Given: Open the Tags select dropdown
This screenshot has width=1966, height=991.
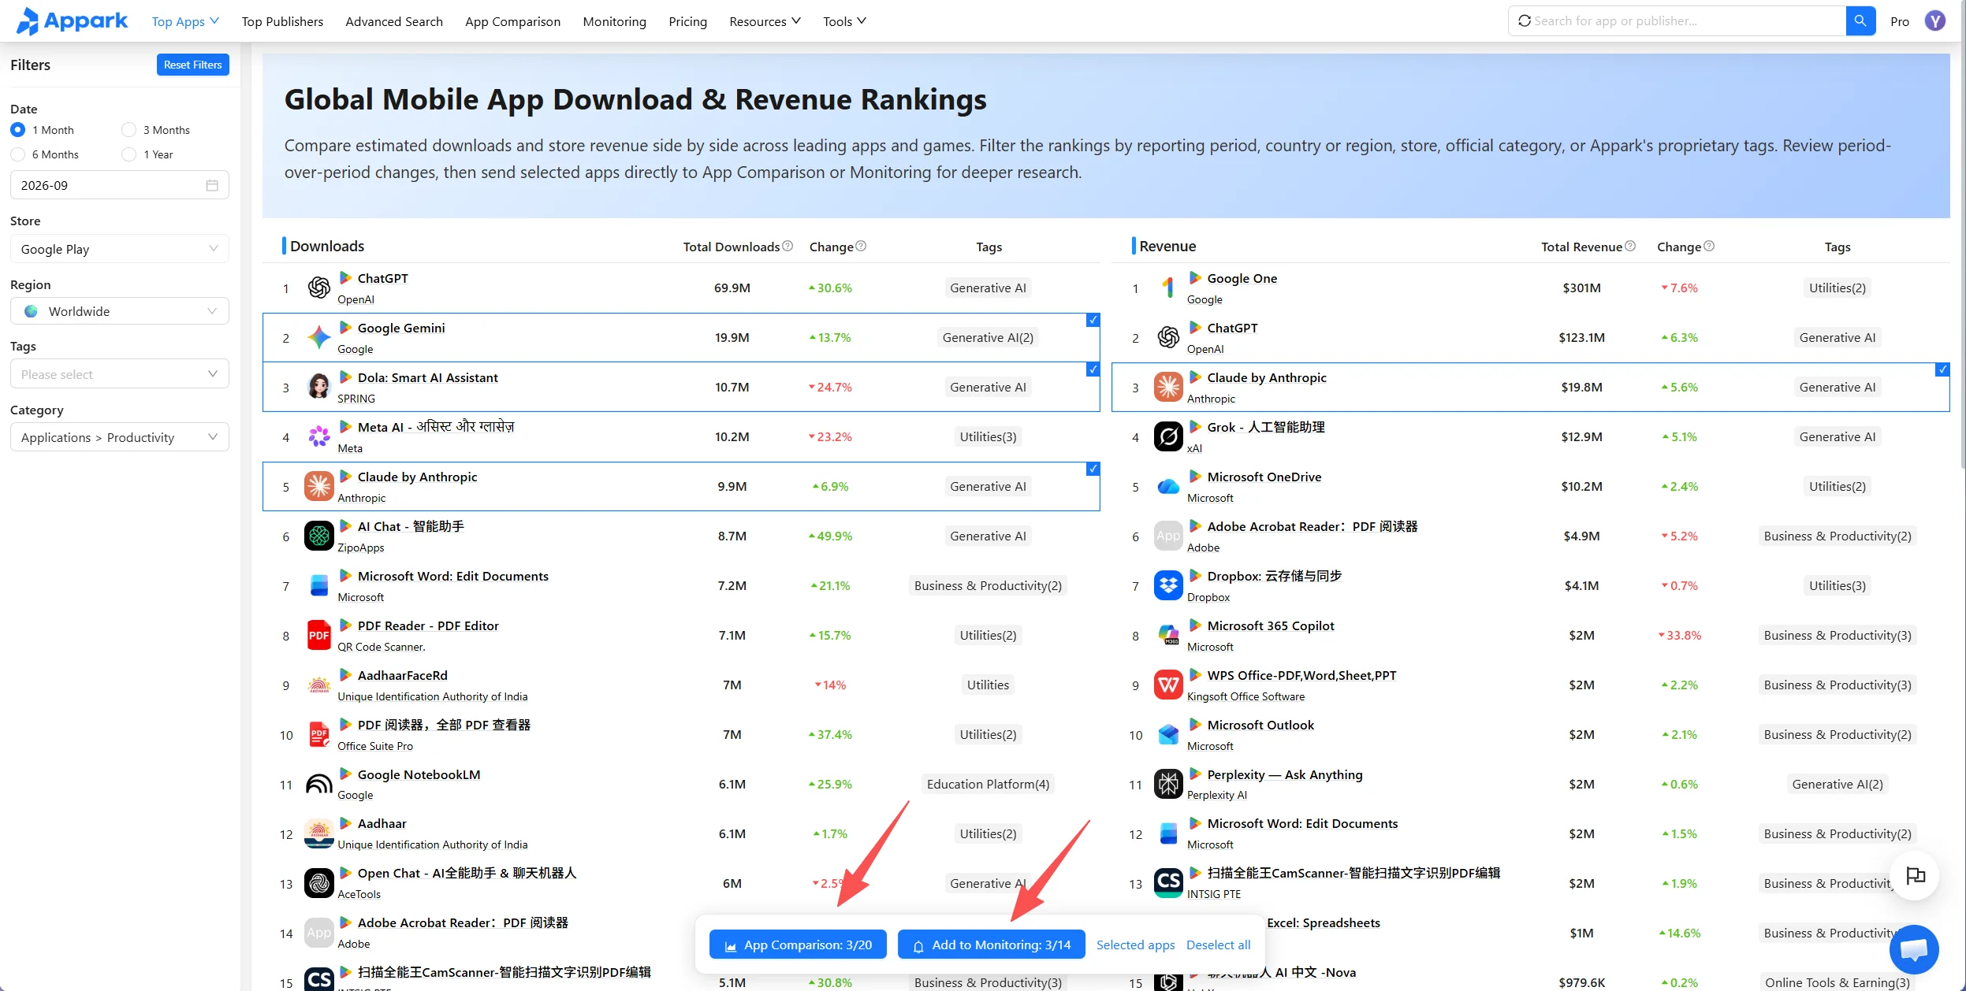Looking at the screenshot, I should [120, 374].
